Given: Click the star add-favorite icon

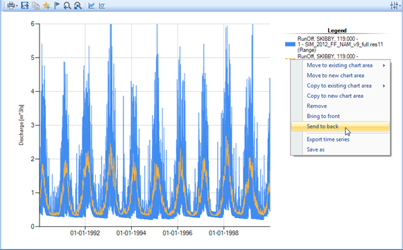Looking at the screenshot, I should [x=46, y=6].
